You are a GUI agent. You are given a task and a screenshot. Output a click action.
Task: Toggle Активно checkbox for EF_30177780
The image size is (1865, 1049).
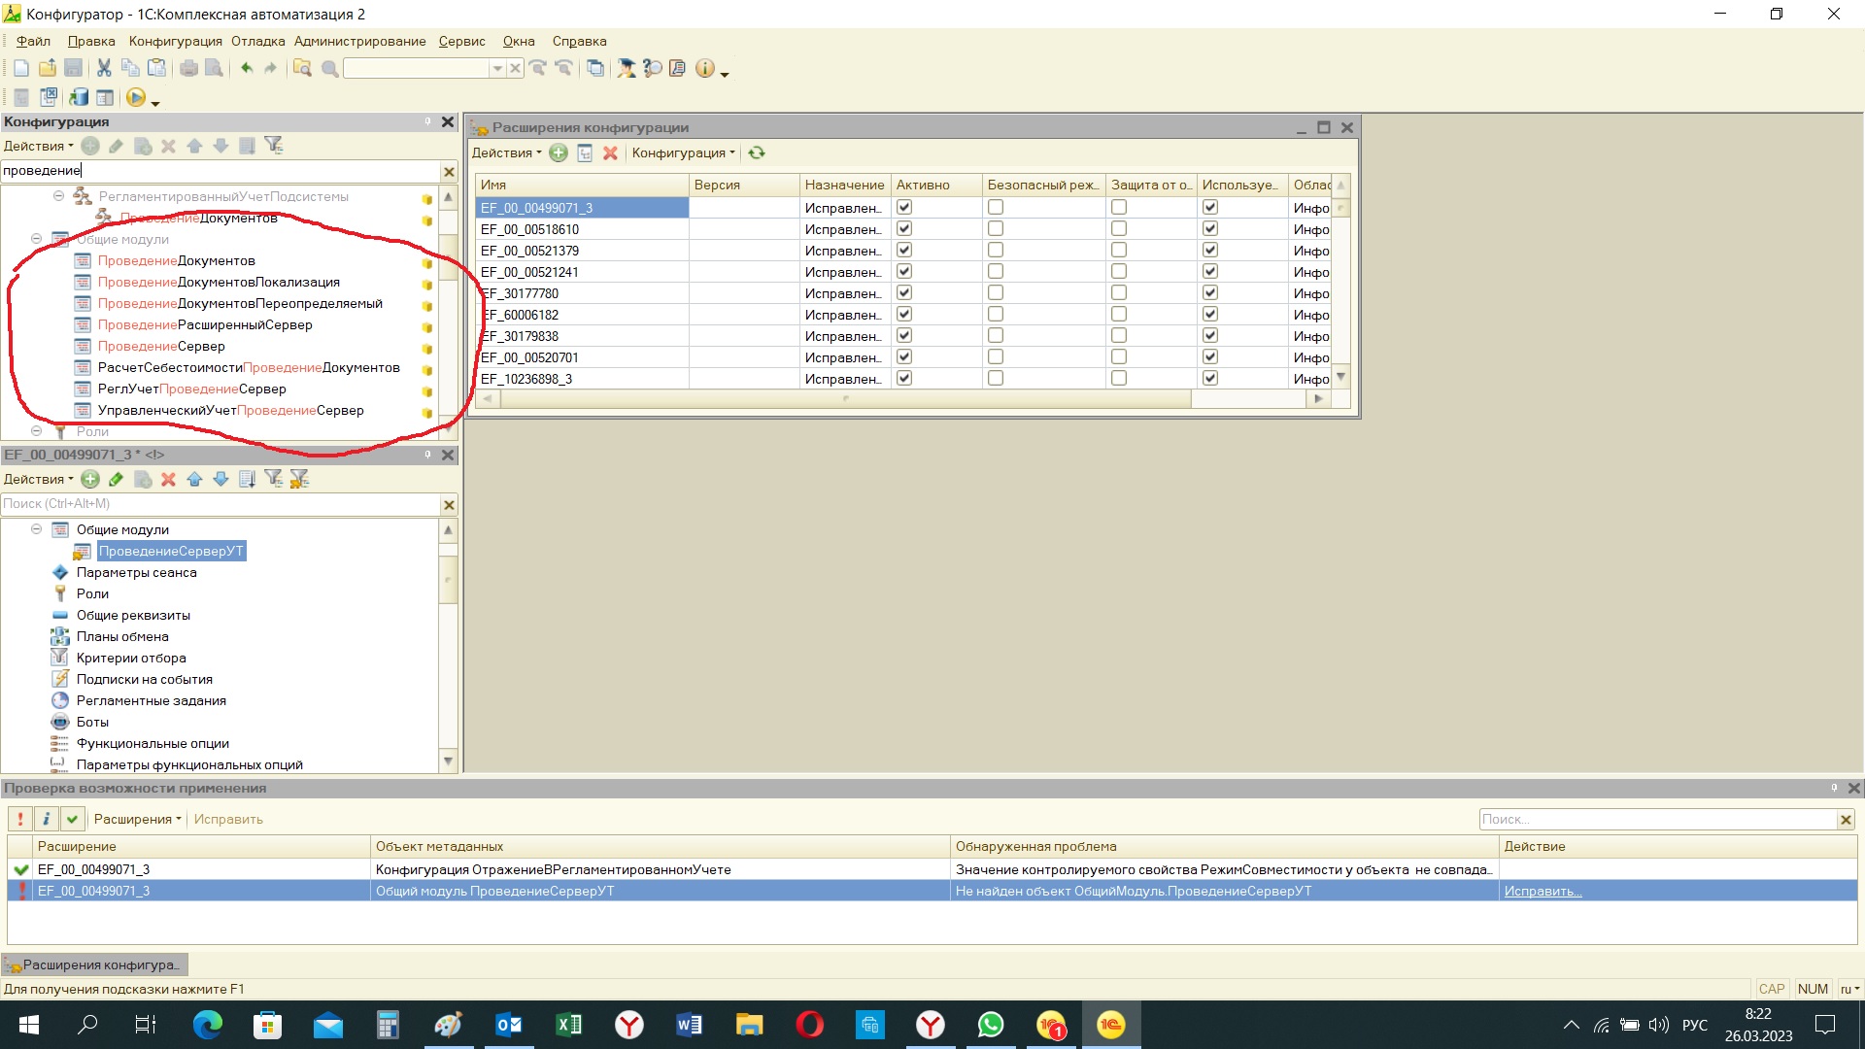coord(904,292)
